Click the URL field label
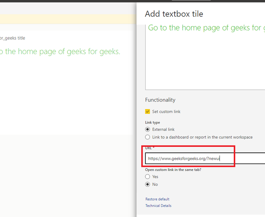This screenshot has height=217, width=265. 150,148
